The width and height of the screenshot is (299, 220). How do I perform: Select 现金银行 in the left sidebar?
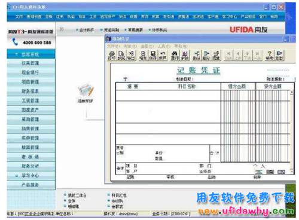(31, 72)
